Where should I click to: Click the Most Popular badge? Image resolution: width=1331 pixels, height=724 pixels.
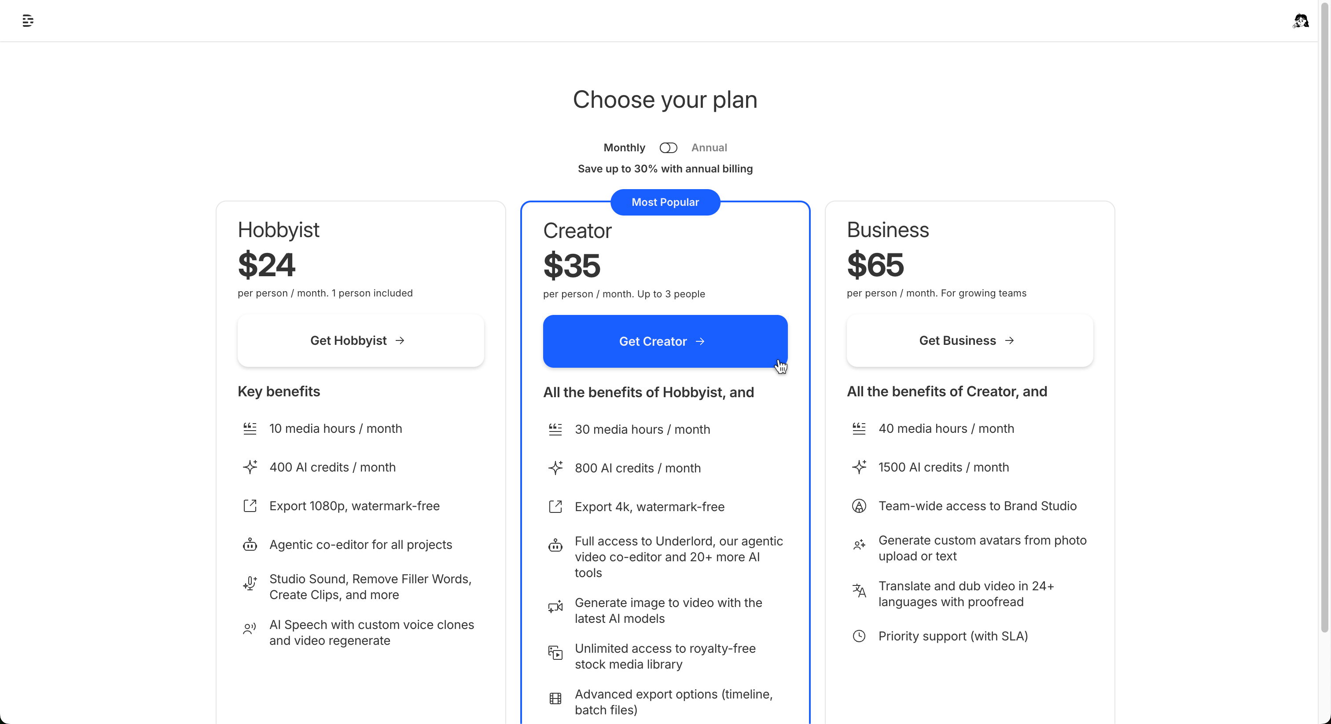665,202
